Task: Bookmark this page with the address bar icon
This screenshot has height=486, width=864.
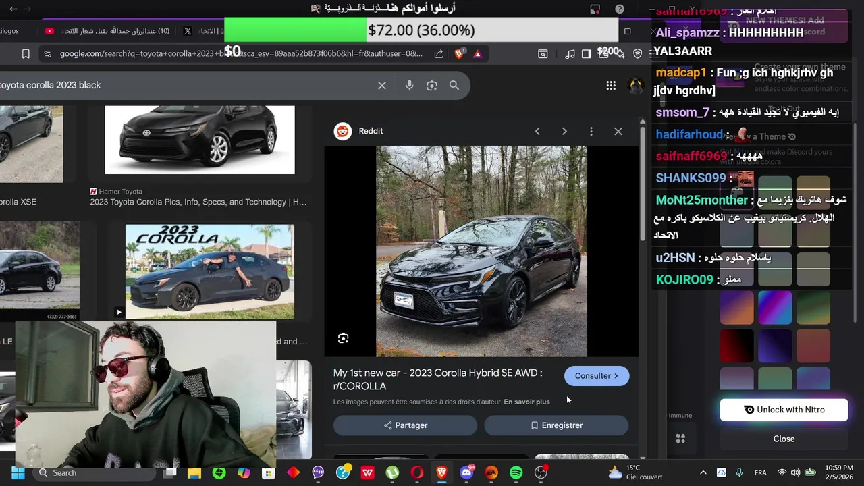Action: coord(26,54)
